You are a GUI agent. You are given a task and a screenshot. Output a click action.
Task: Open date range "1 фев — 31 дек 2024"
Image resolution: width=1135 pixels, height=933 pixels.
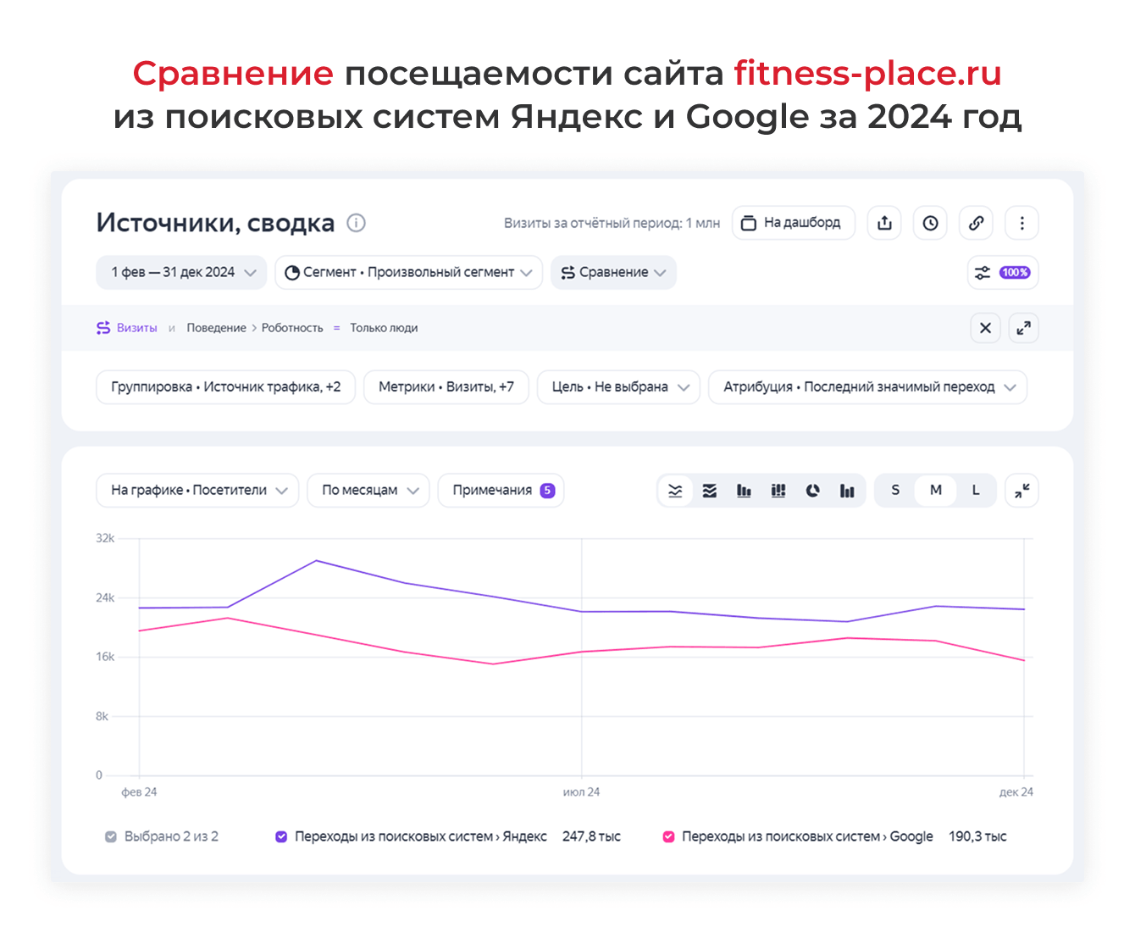point(181,272)
